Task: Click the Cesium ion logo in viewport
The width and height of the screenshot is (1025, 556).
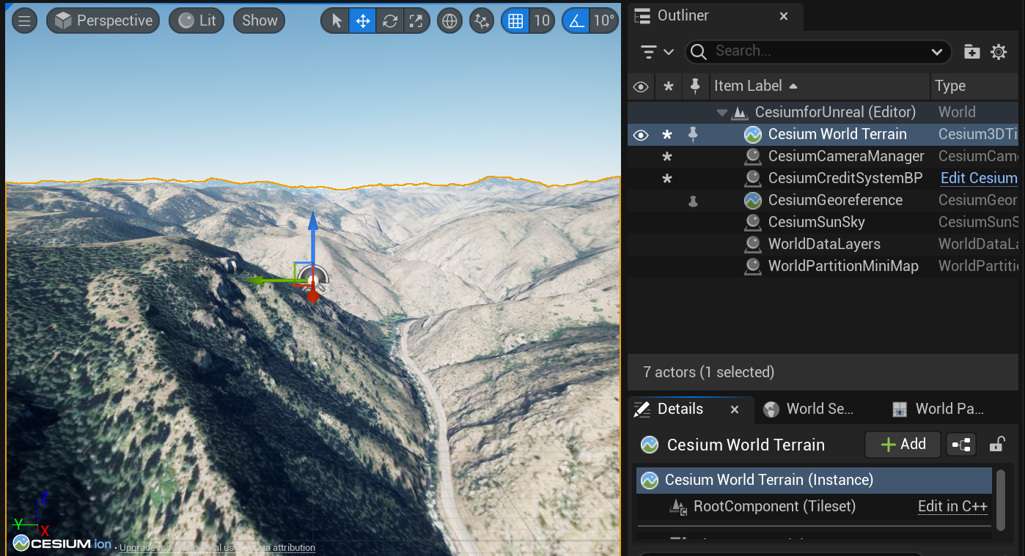Action: [x=62, y=544]
